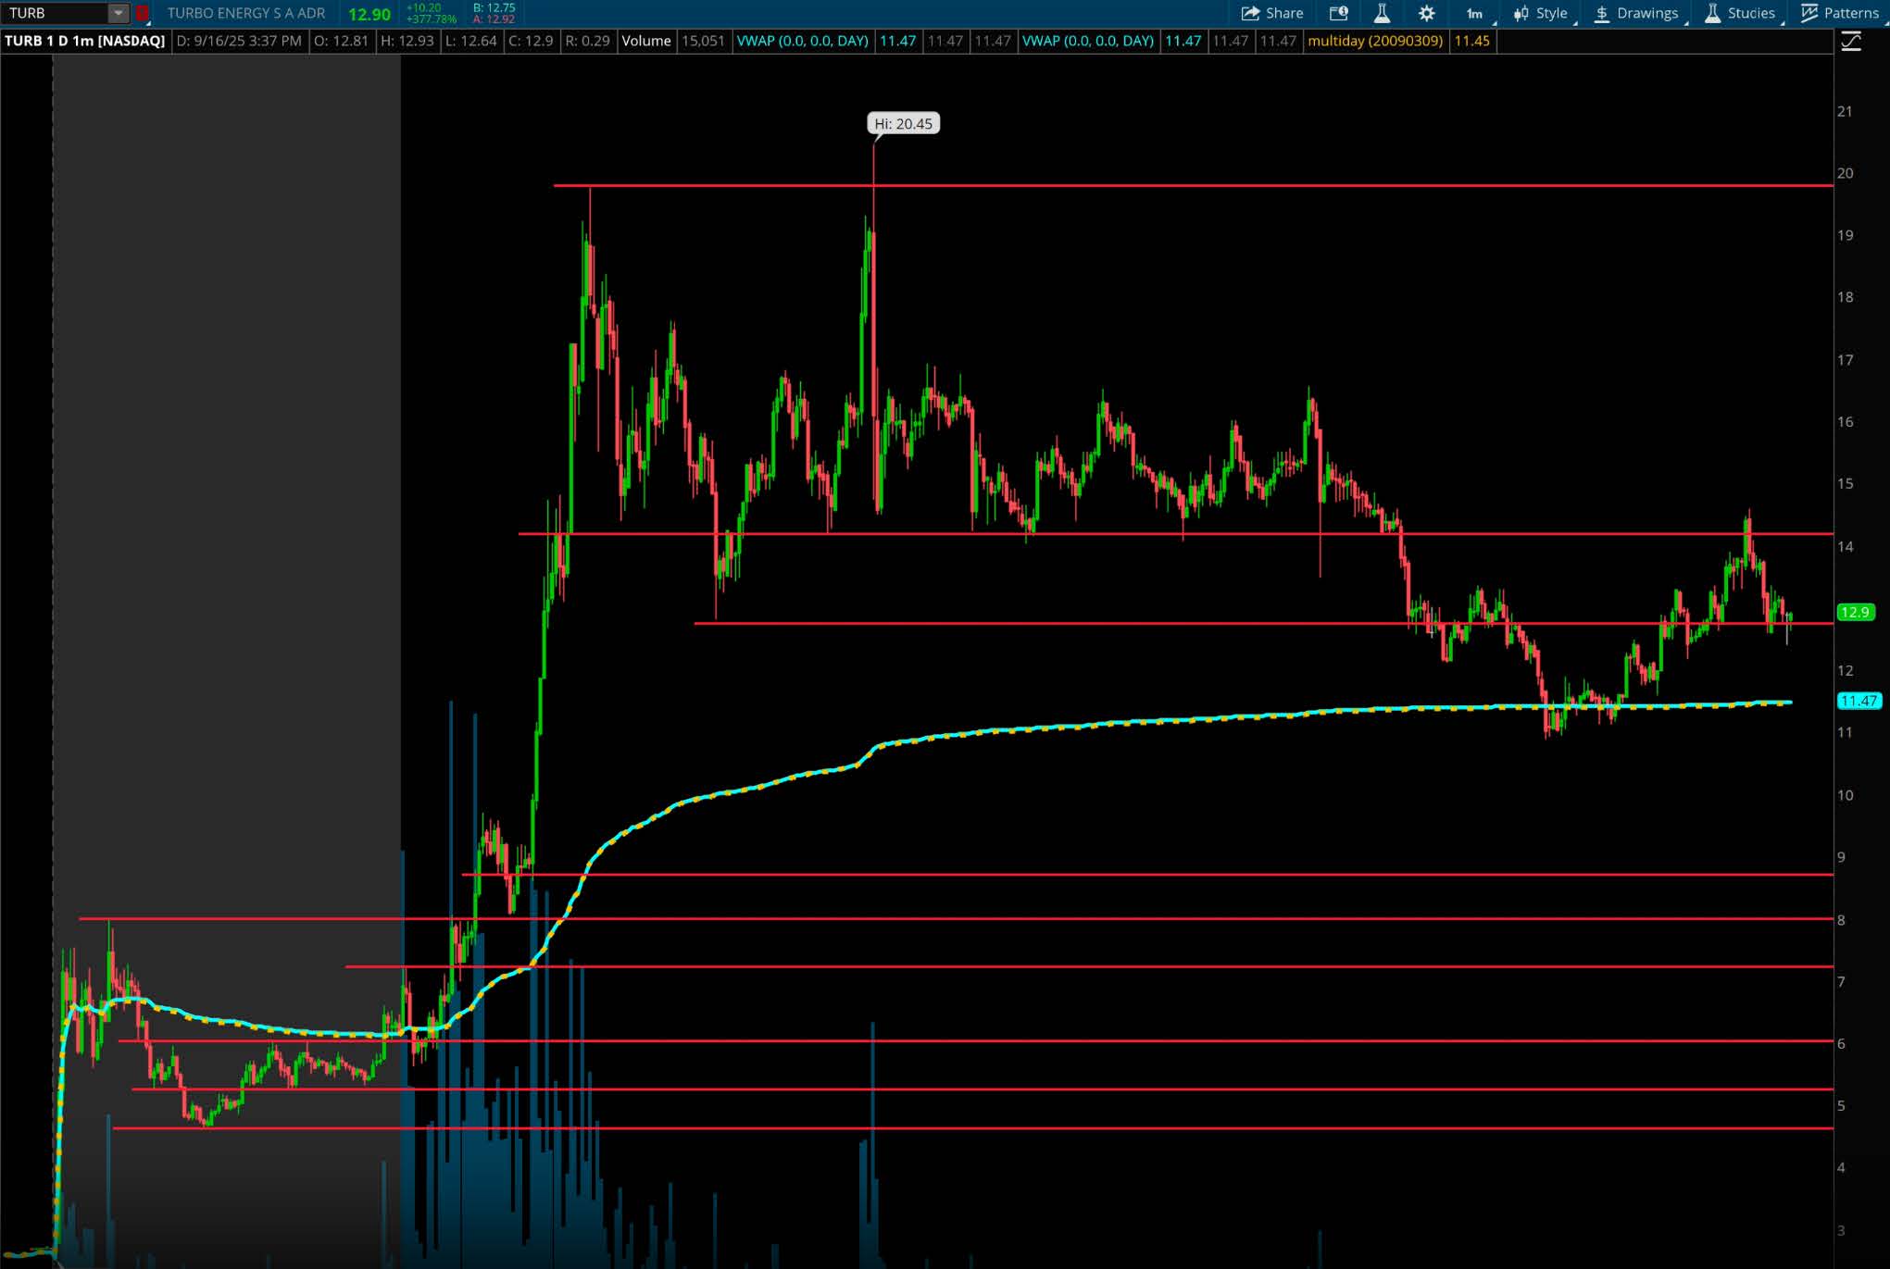Open the quick quote info icon
This screenshot has height=1269, width=1890.
tap(1338, 13)
